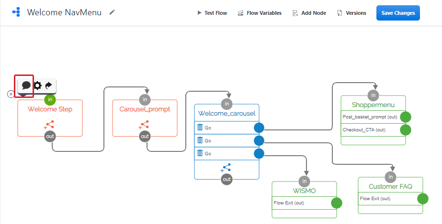Click blue connector on second Go row

(259, 140)
